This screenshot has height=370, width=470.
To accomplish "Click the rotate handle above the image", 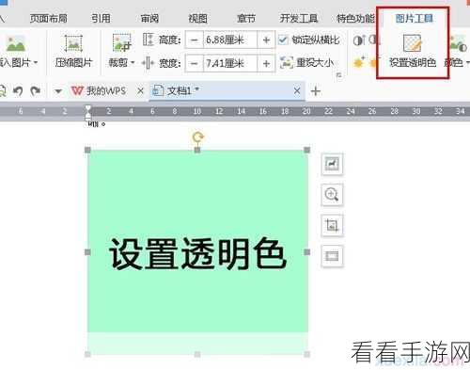I will click(x=197, y=137).
